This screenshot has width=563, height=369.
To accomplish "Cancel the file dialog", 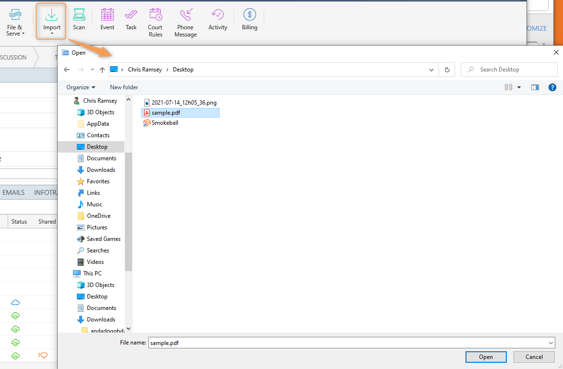I will [533, 357].
